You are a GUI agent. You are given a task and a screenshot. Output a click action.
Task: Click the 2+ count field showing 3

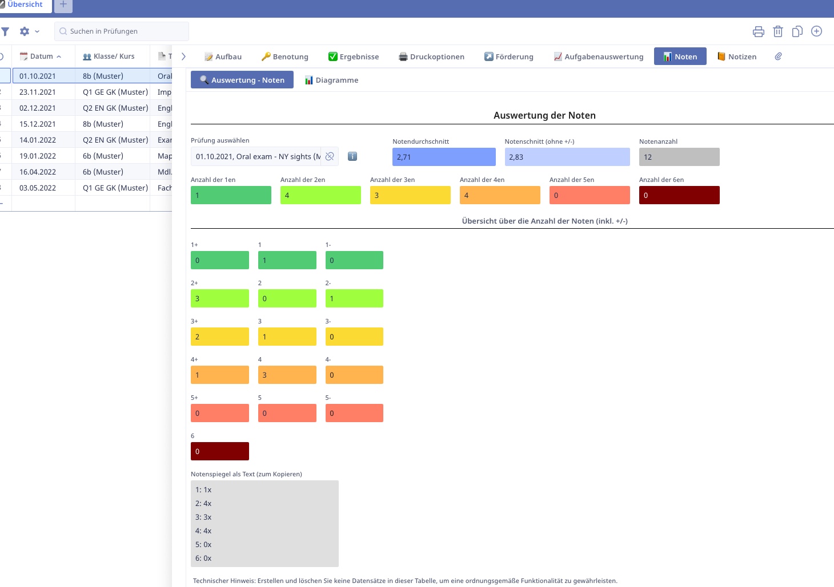[220, 298]
